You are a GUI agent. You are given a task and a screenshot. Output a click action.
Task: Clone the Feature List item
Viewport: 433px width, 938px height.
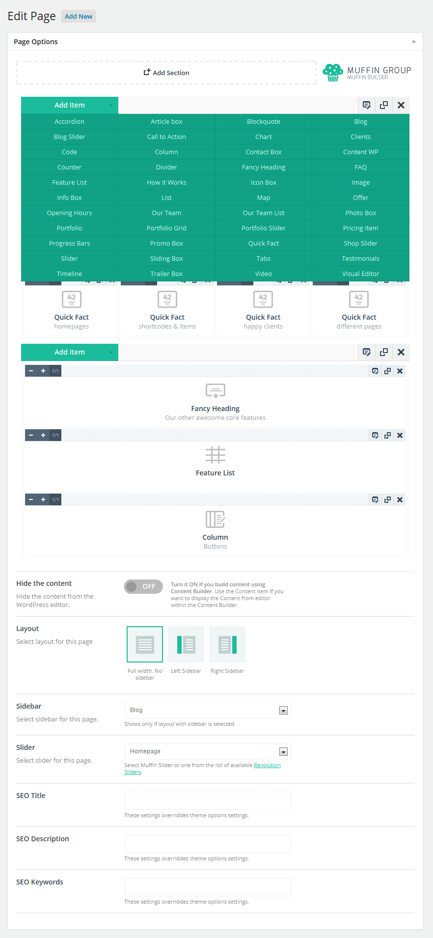point(387,435)
